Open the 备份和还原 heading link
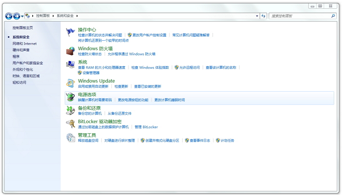342x195 pixels. click(89, 108)
